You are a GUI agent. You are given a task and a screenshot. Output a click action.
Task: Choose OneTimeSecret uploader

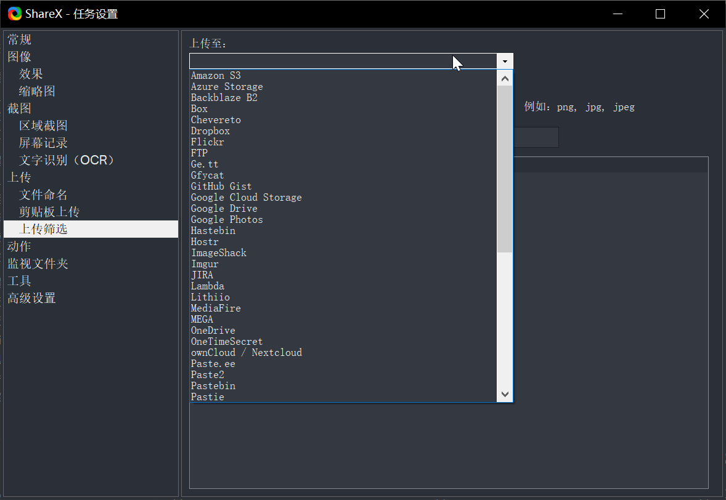[x=343, y=342]
